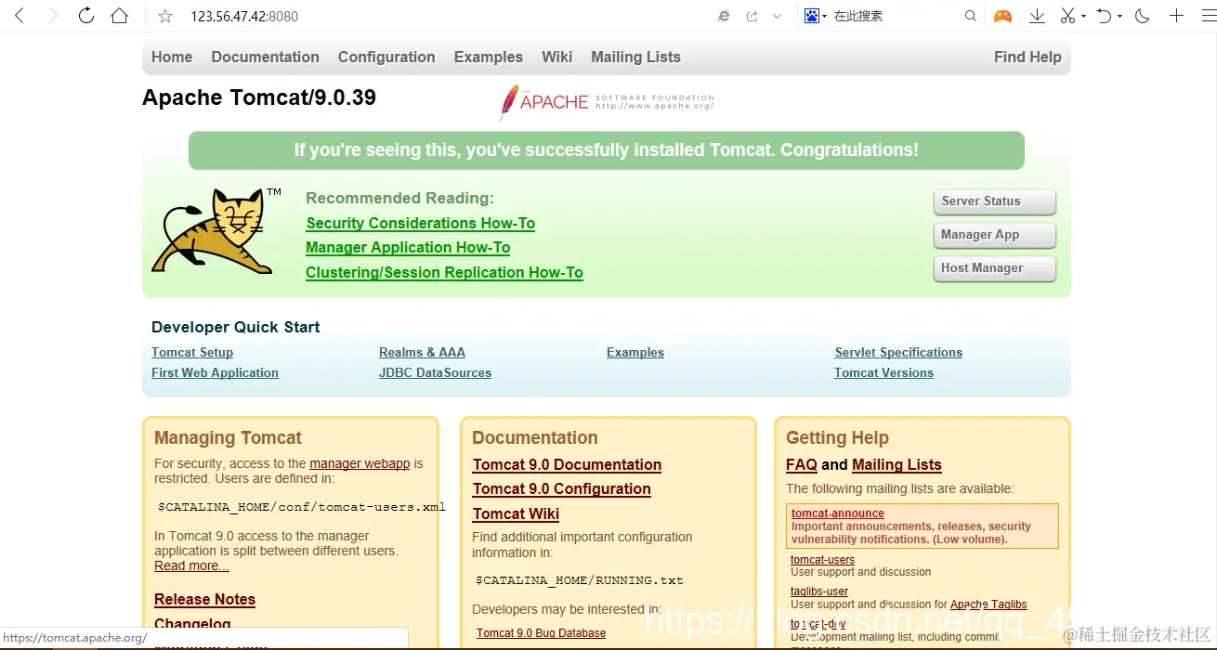Toggle night mode moon icon
This screenshot has width=1217, height=650.
tap(1143, 16)
